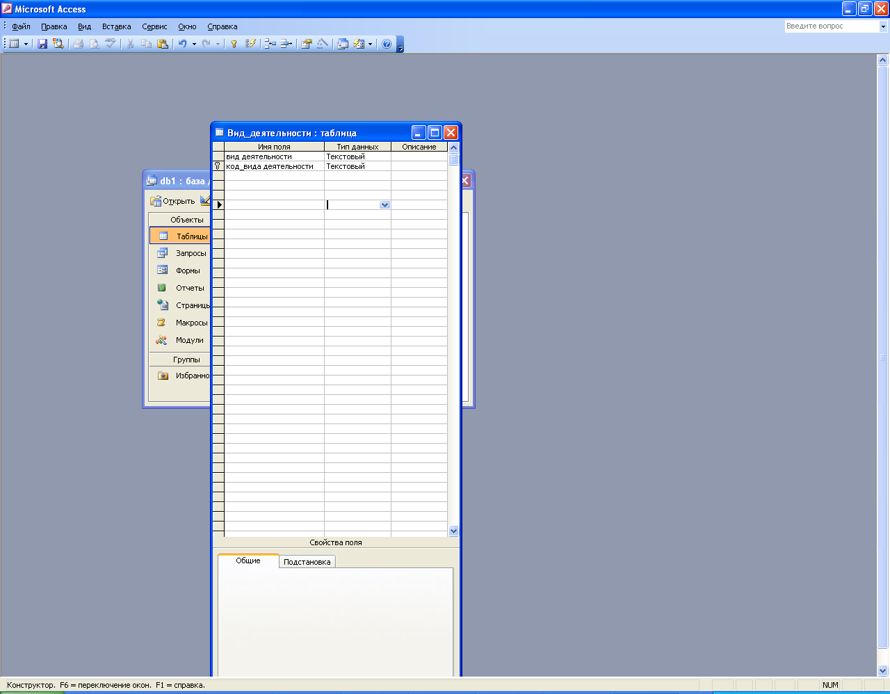This screenshot has height=694, width=890.
Task: Click the Undo arrow icon
Action: pyautogui.click(x=182, y=44)
